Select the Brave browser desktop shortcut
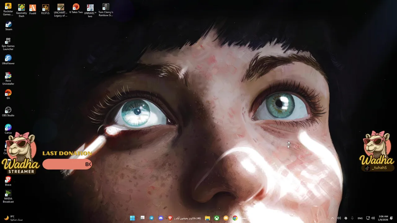Screen dimensions: 397x223 (8, 181)
